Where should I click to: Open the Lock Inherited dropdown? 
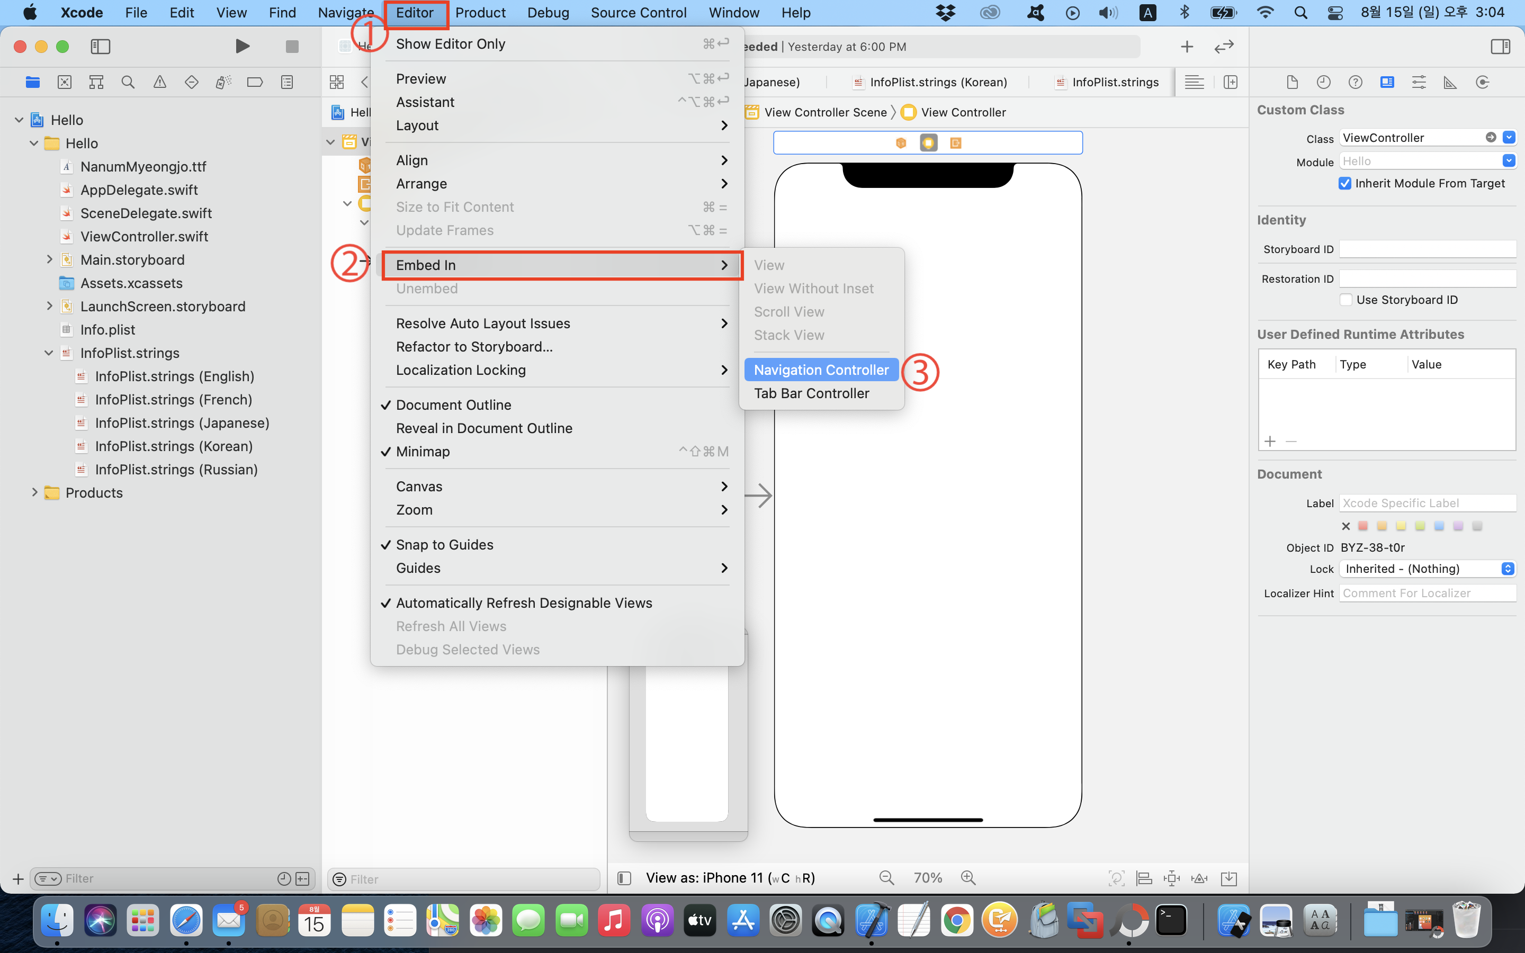[1428, 569]
